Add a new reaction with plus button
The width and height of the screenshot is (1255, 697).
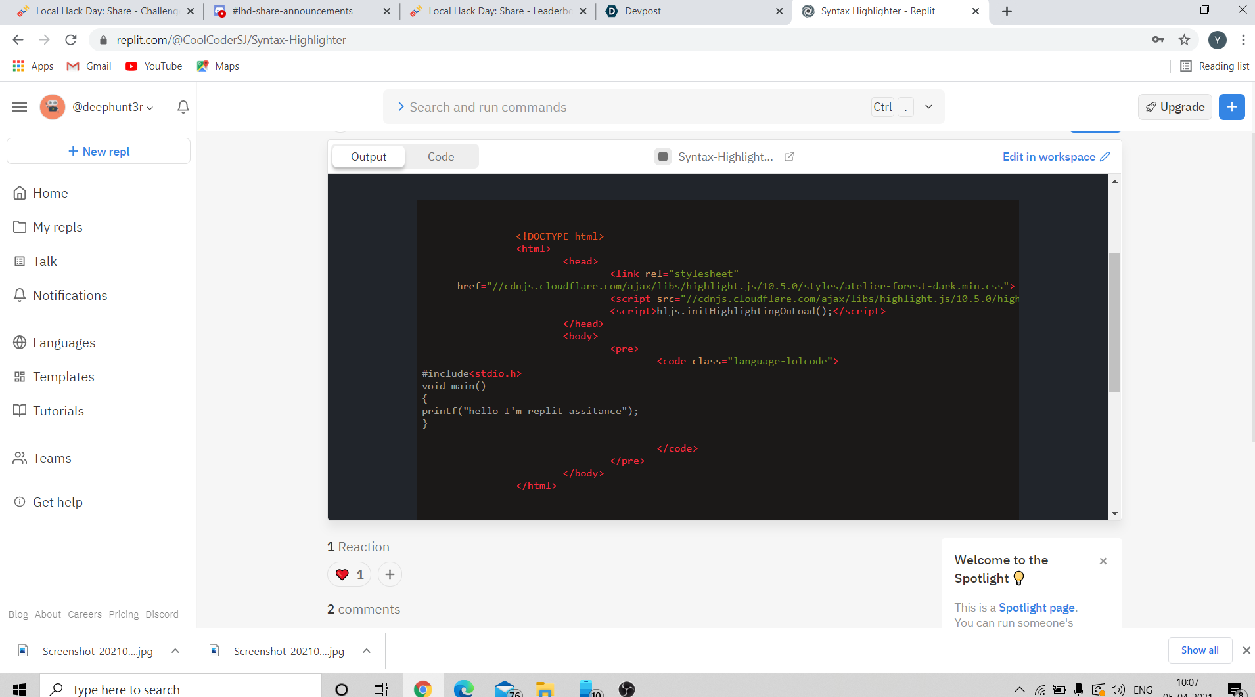(x=390, y=574)
